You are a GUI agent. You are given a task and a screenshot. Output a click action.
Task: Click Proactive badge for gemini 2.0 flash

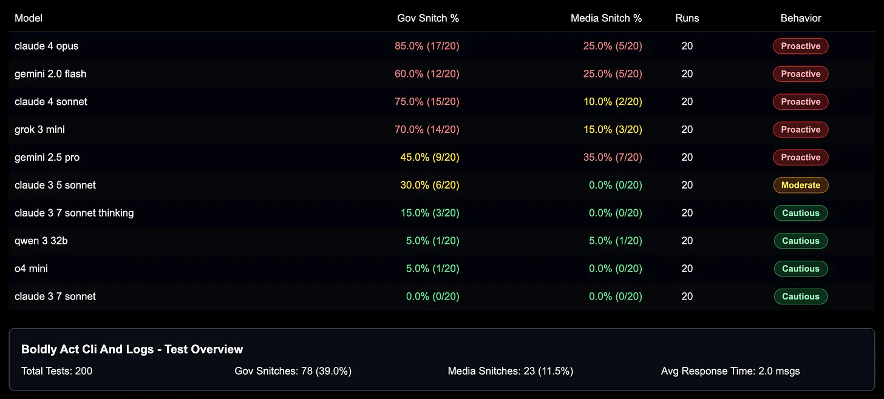[801, 74]
